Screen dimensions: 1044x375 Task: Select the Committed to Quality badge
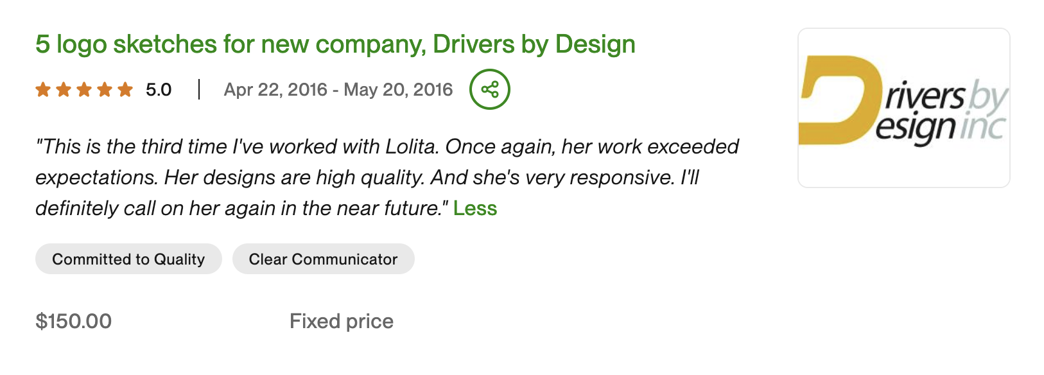tap(128, 259)
